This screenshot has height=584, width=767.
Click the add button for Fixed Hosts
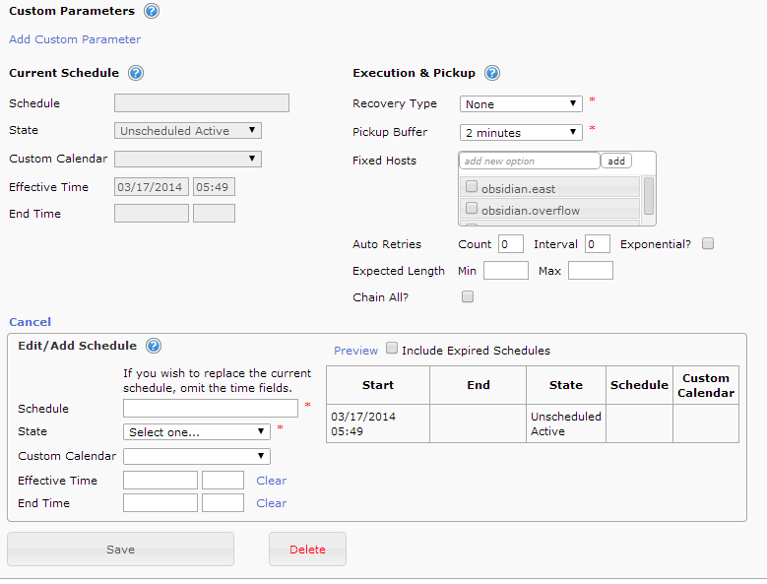(615, 161)
